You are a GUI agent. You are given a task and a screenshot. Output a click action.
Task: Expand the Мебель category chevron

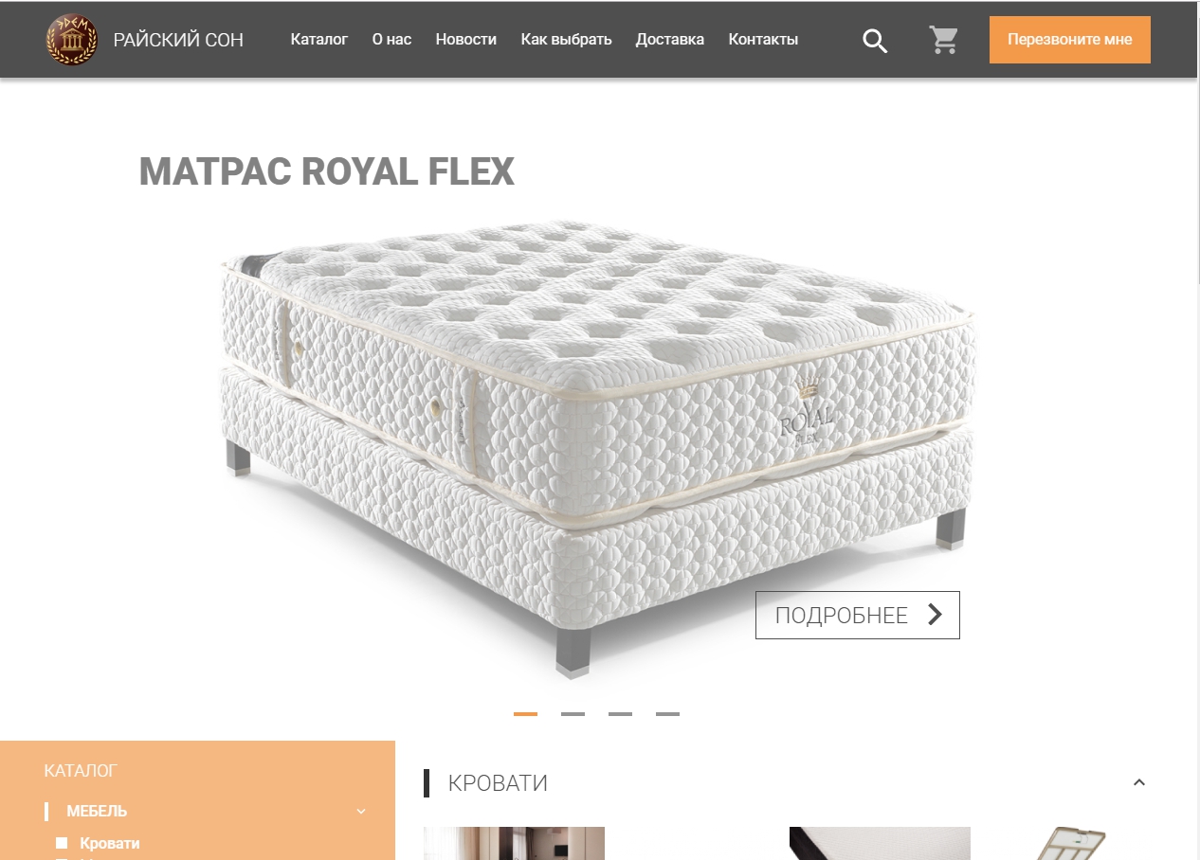tap(361, 812)
